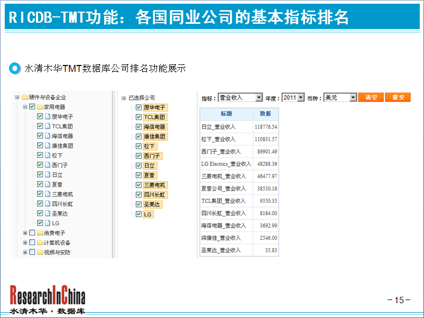
Task: Open the 指标 dropdown showing 营业收入
Action: tap(240, 98)
